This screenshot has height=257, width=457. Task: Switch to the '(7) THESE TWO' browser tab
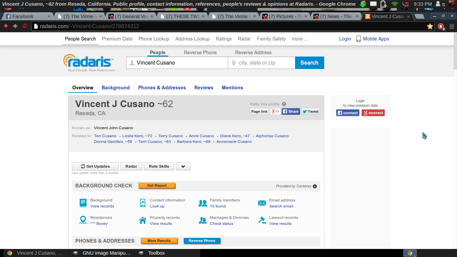pyautogui.click(x=183, y=16)
